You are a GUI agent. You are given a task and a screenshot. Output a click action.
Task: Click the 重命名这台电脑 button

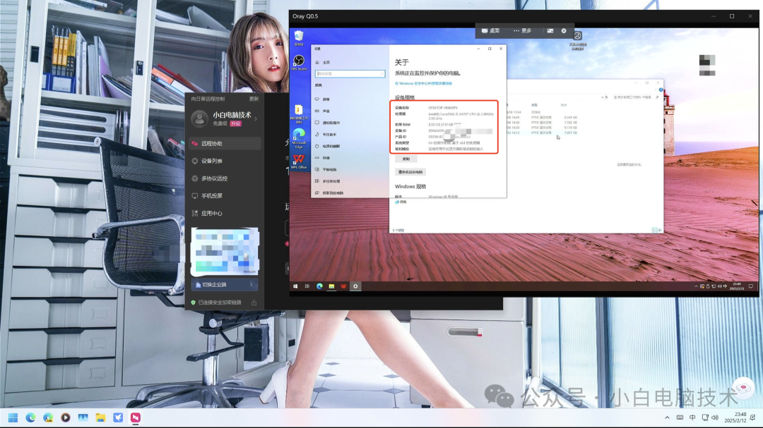pos(410,172)
